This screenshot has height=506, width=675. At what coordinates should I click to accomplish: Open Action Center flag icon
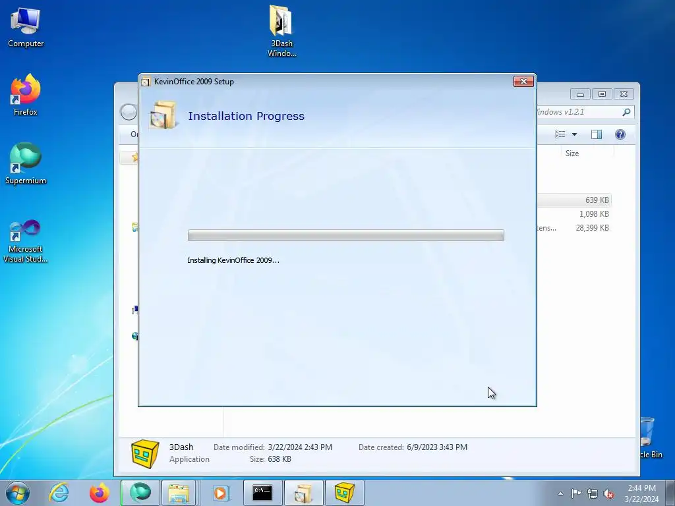coord(576,493)
